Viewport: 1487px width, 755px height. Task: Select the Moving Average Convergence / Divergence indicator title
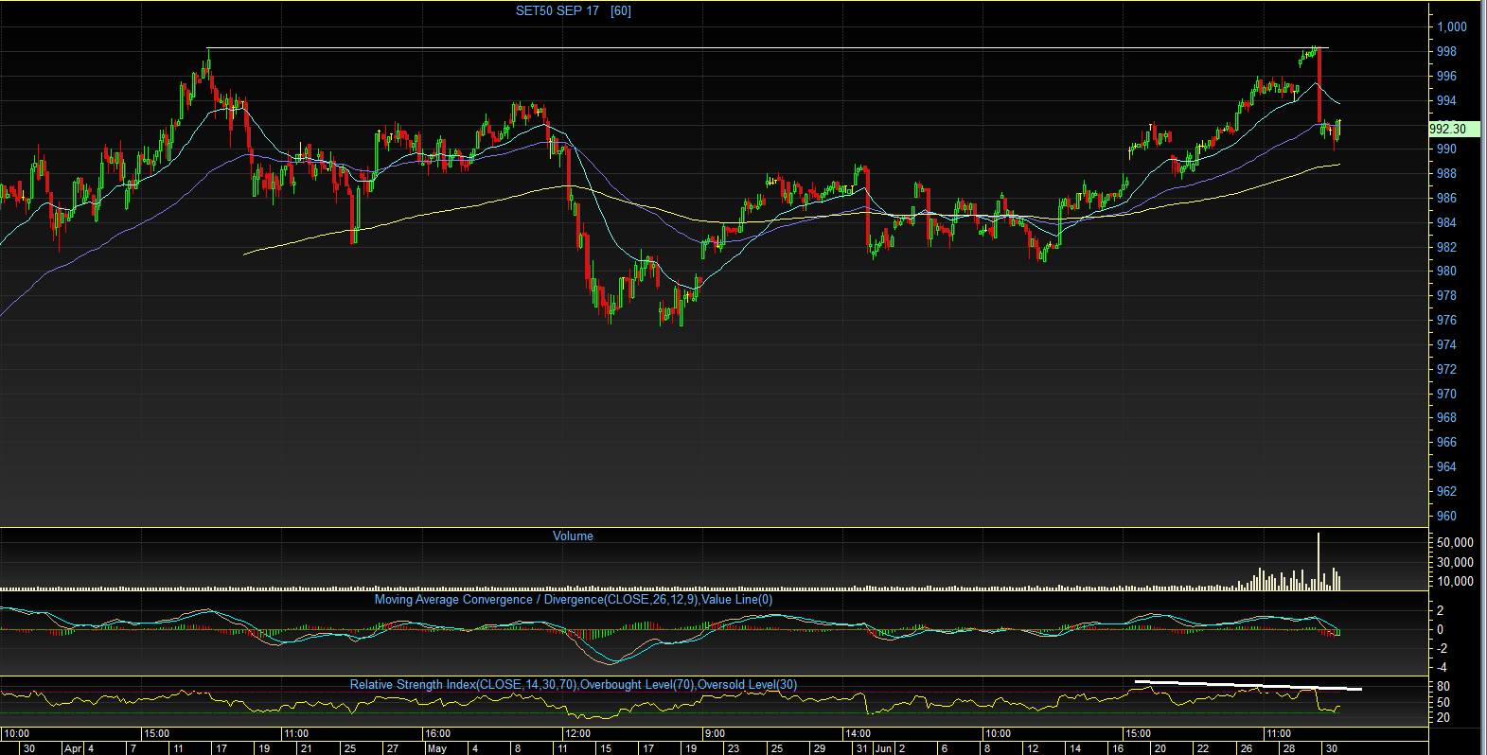point(574,599)
